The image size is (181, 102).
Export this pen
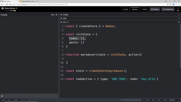(159, 100)
